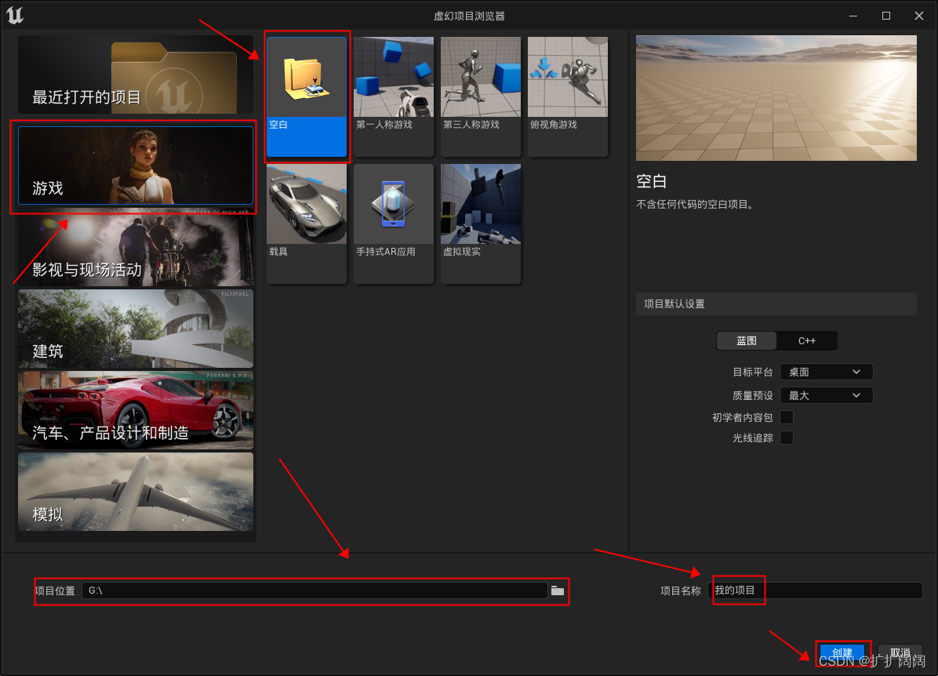
Task: Click the folder browse icon beside 项目位置
Action: coord(557,591)
